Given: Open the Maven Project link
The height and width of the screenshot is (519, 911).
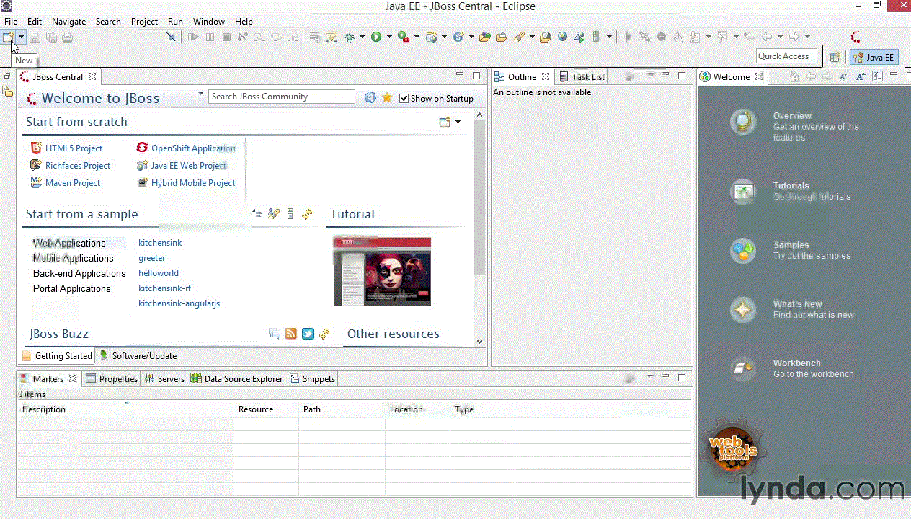Looking at the screenshot, I should 73,182.
